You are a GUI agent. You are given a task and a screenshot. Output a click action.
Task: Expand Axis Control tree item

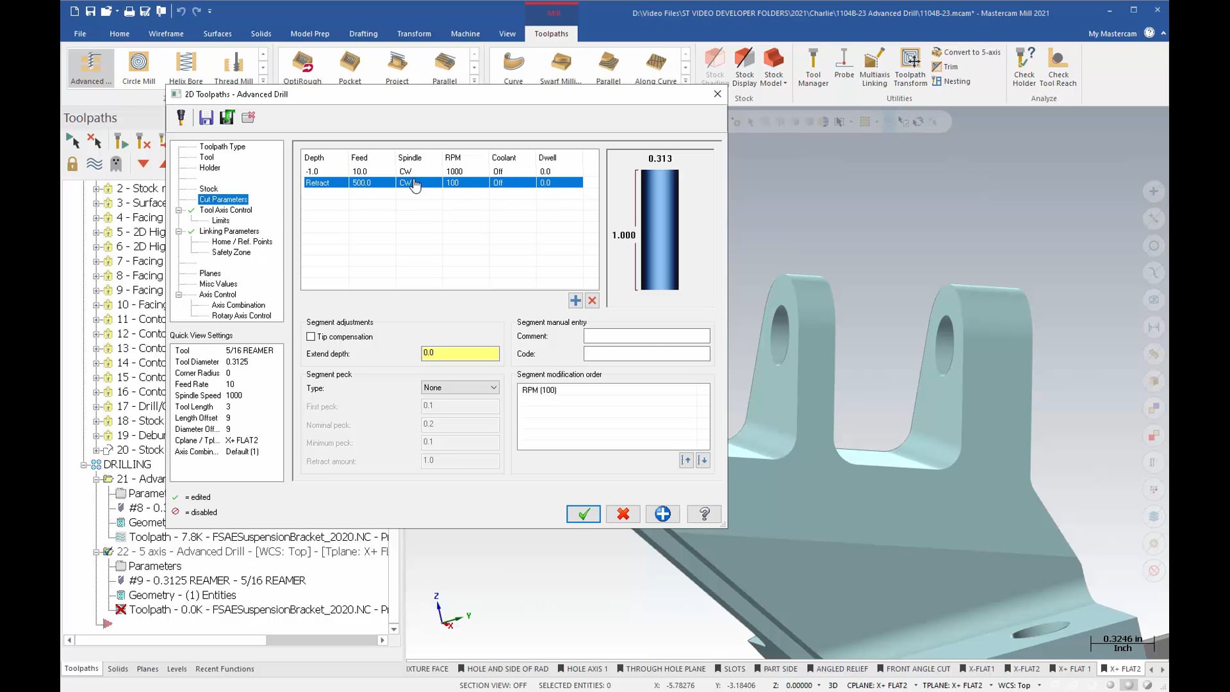[x=179, y=294]
